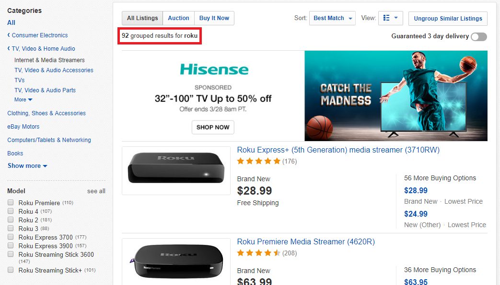Click the back chevron beside Consumer Electronics
This screenshot has height=285, width=500.
[9, 35]
